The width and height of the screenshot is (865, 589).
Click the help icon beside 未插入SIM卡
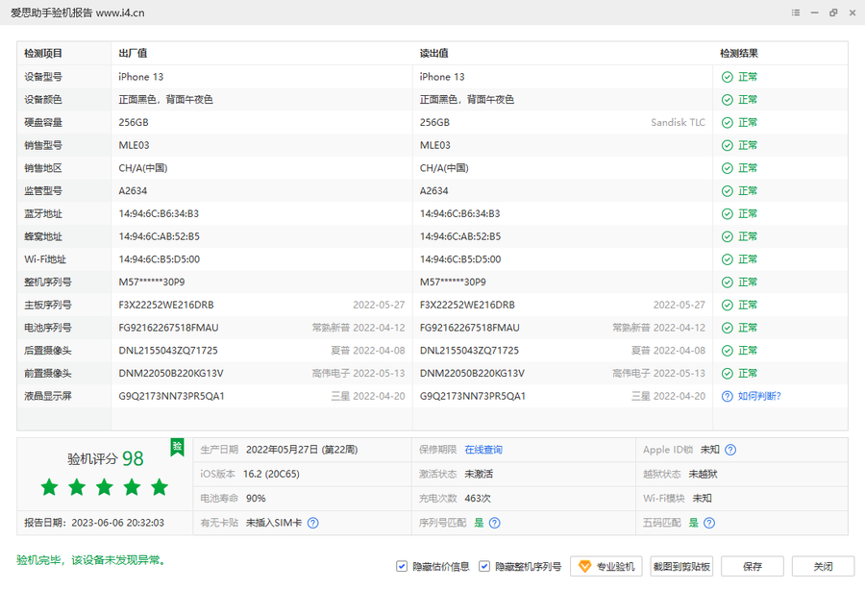[312, 523]
